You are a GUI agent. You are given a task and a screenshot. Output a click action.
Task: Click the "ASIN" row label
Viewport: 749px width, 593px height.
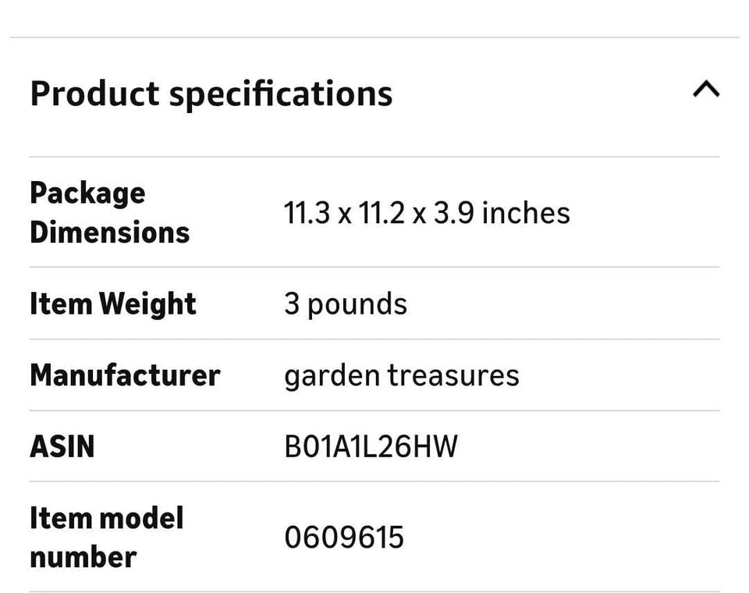(x=62, y=447)
